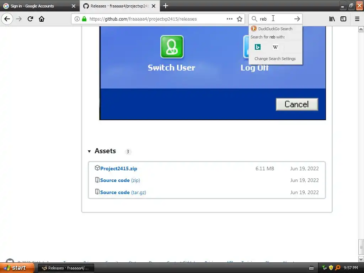
Task: Open the Windows start menu
Action: [x=17, y=268]
